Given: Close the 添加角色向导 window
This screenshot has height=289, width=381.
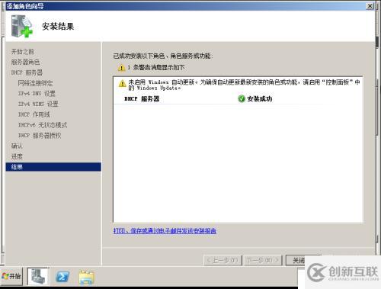Looking at the screenshot, I should pos(370,5).
